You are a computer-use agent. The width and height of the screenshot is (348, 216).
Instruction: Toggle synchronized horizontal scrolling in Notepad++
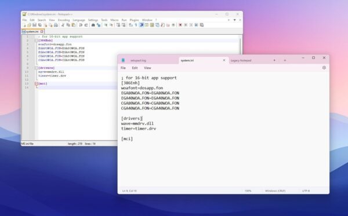[x=124, y=25]
